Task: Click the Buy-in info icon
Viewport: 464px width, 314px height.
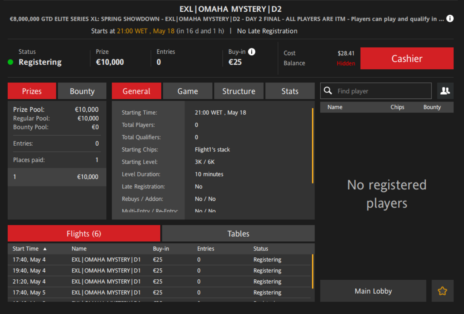Action: point(252,52)
